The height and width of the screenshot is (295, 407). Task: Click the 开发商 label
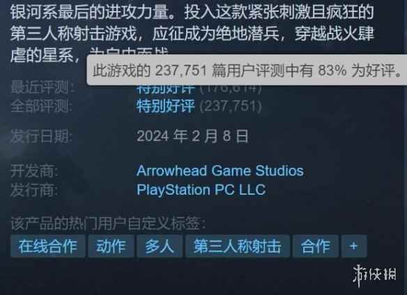pyautogui.click(x=35, y=171)
